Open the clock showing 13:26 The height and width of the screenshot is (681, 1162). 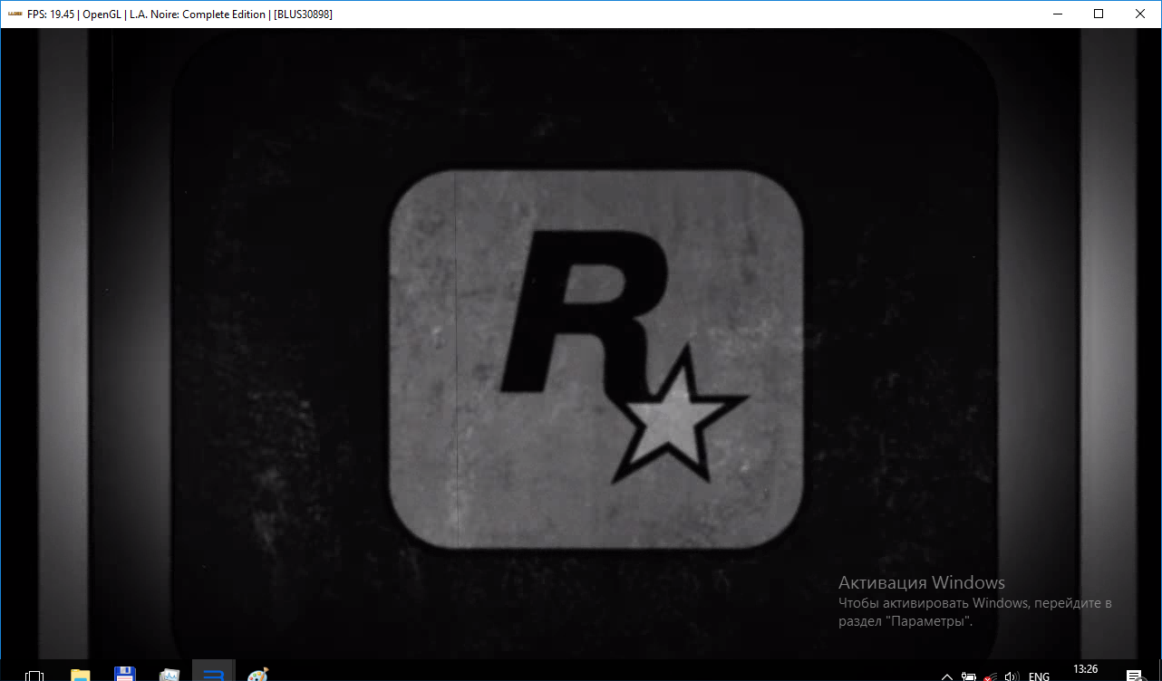(x=1085, y=670)
